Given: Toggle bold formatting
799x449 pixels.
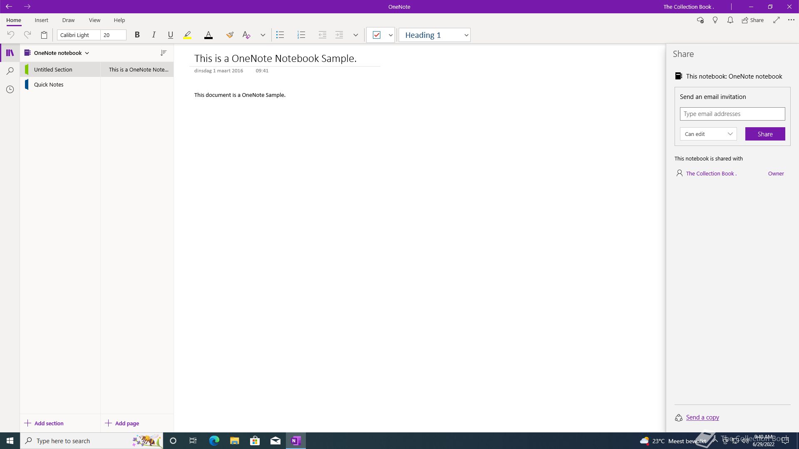Looking at the screenshot, I should 137,35.
